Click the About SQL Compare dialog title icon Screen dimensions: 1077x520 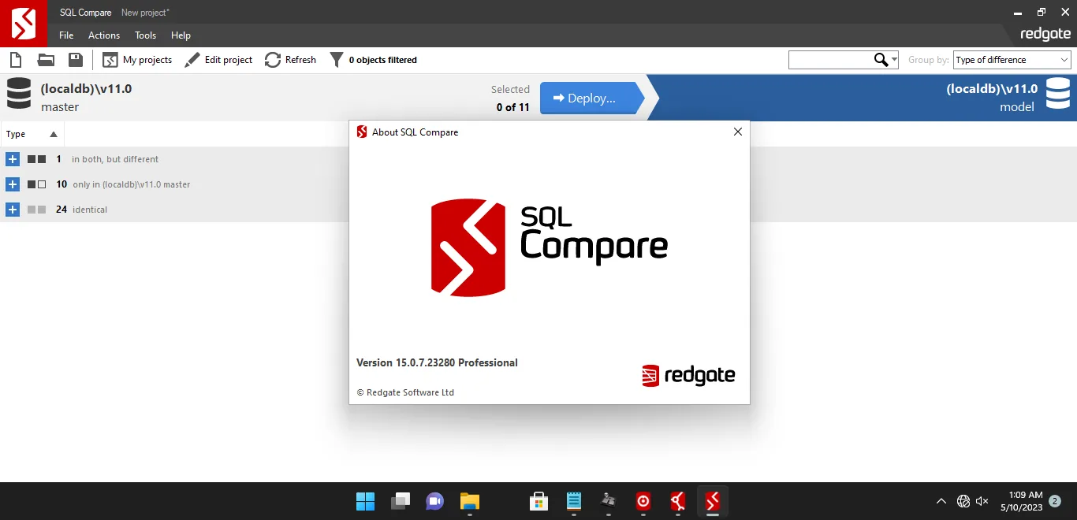(362, 132)
